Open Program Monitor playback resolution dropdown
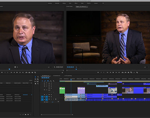 [x=147, y=67]
